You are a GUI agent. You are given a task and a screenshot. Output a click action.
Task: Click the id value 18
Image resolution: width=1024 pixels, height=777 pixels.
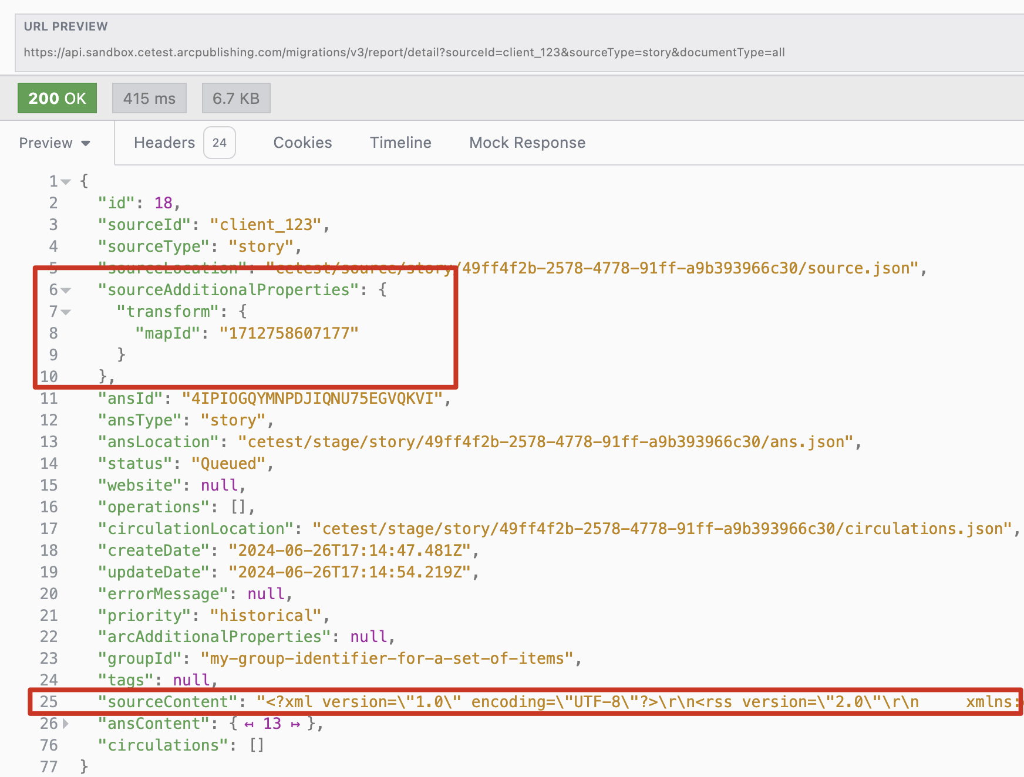click(x=163, y=203)
